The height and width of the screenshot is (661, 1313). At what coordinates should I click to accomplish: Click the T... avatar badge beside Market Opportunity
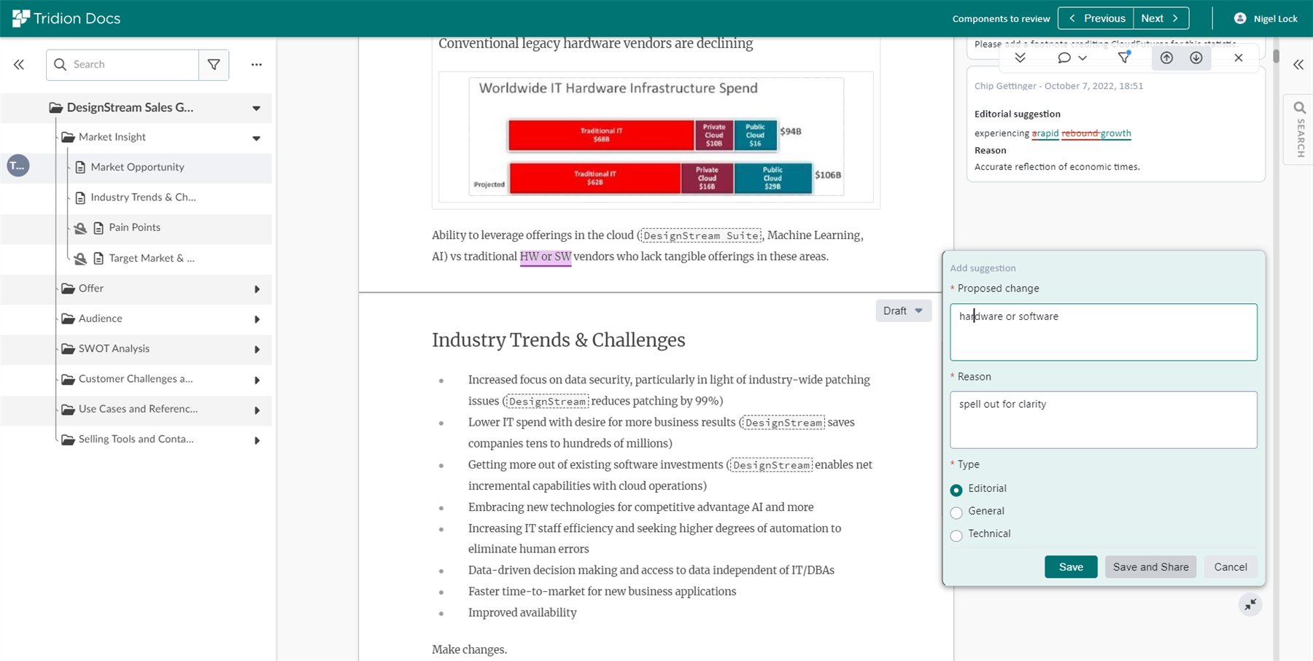coord(18,166)
